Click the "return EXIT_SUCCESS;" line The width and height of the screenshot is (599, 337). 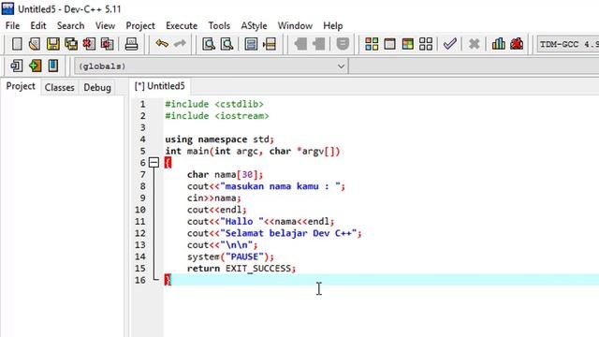click(241, 269)
